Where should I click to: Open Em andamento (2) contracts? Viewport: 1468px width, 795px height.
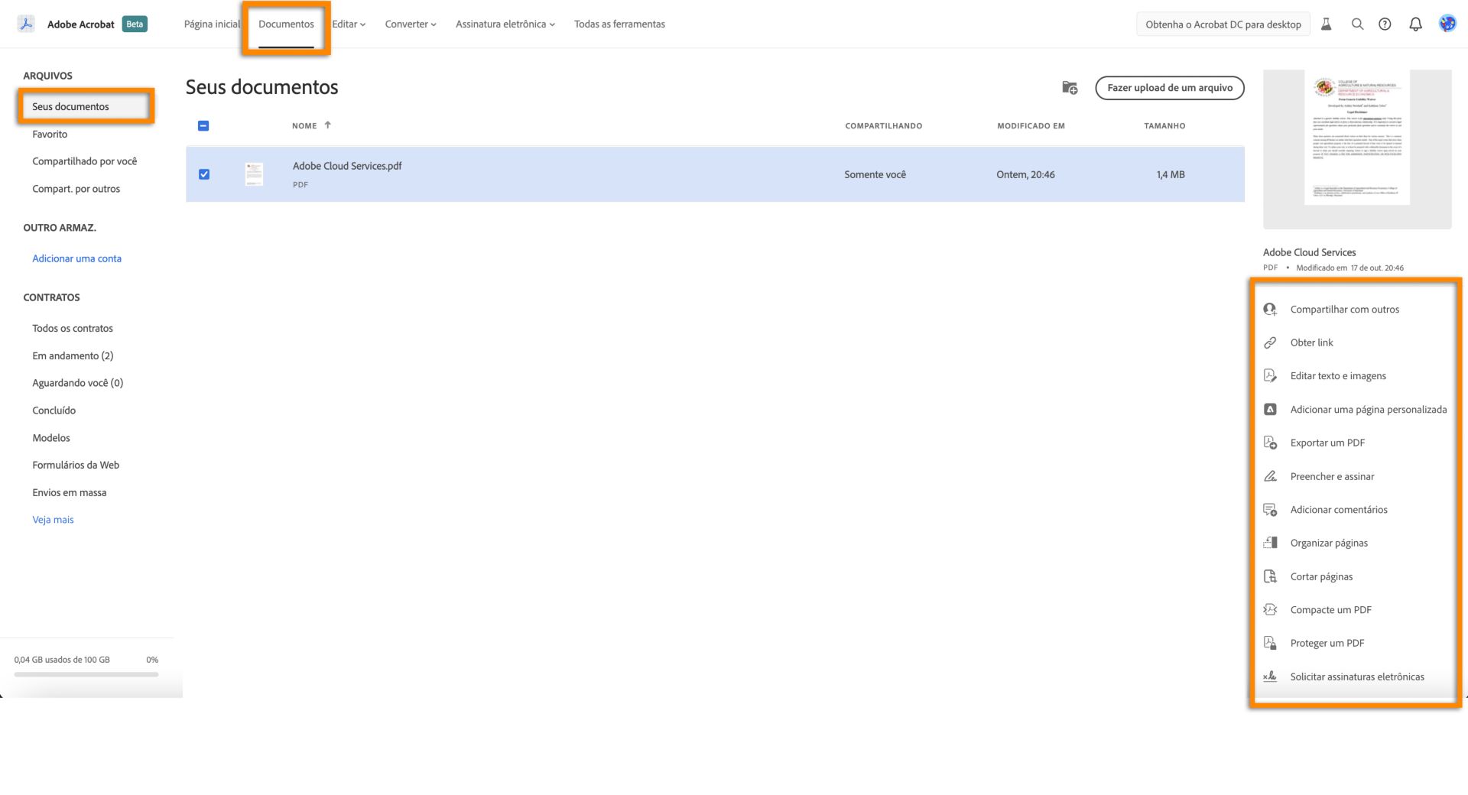coord(73,355)
